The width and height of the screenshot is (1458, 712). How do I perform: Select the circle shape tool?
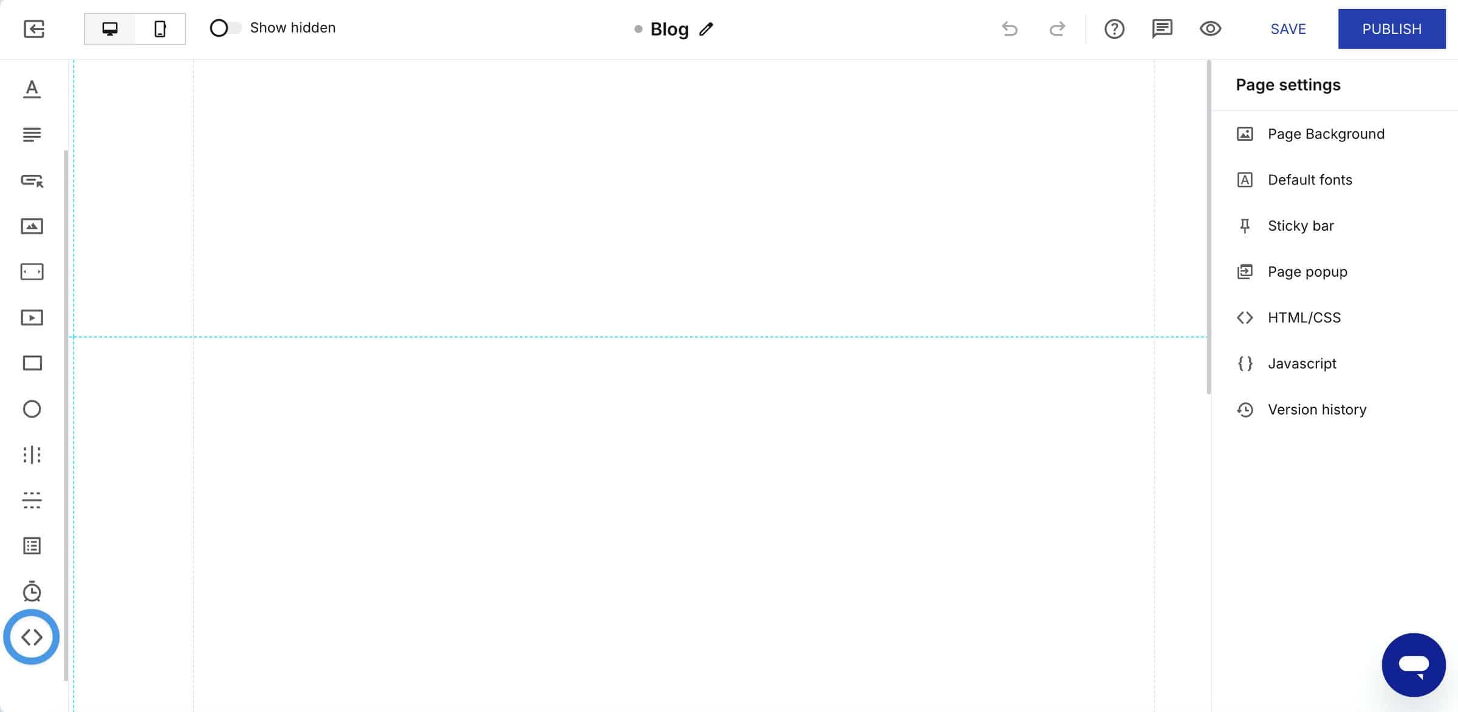coord(32,409)
